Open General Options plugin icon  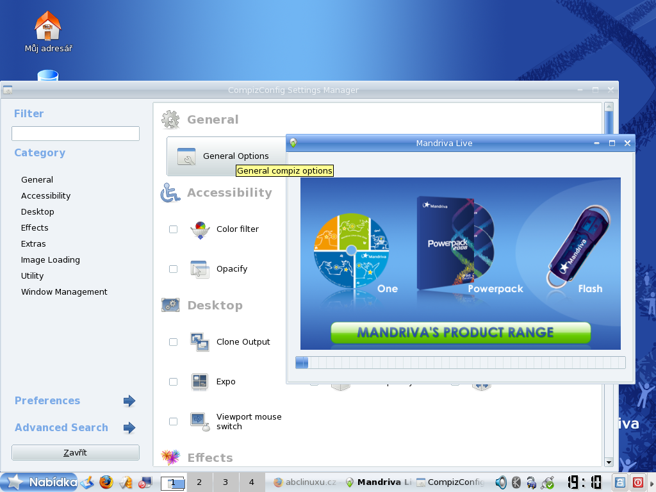(186, 156)
